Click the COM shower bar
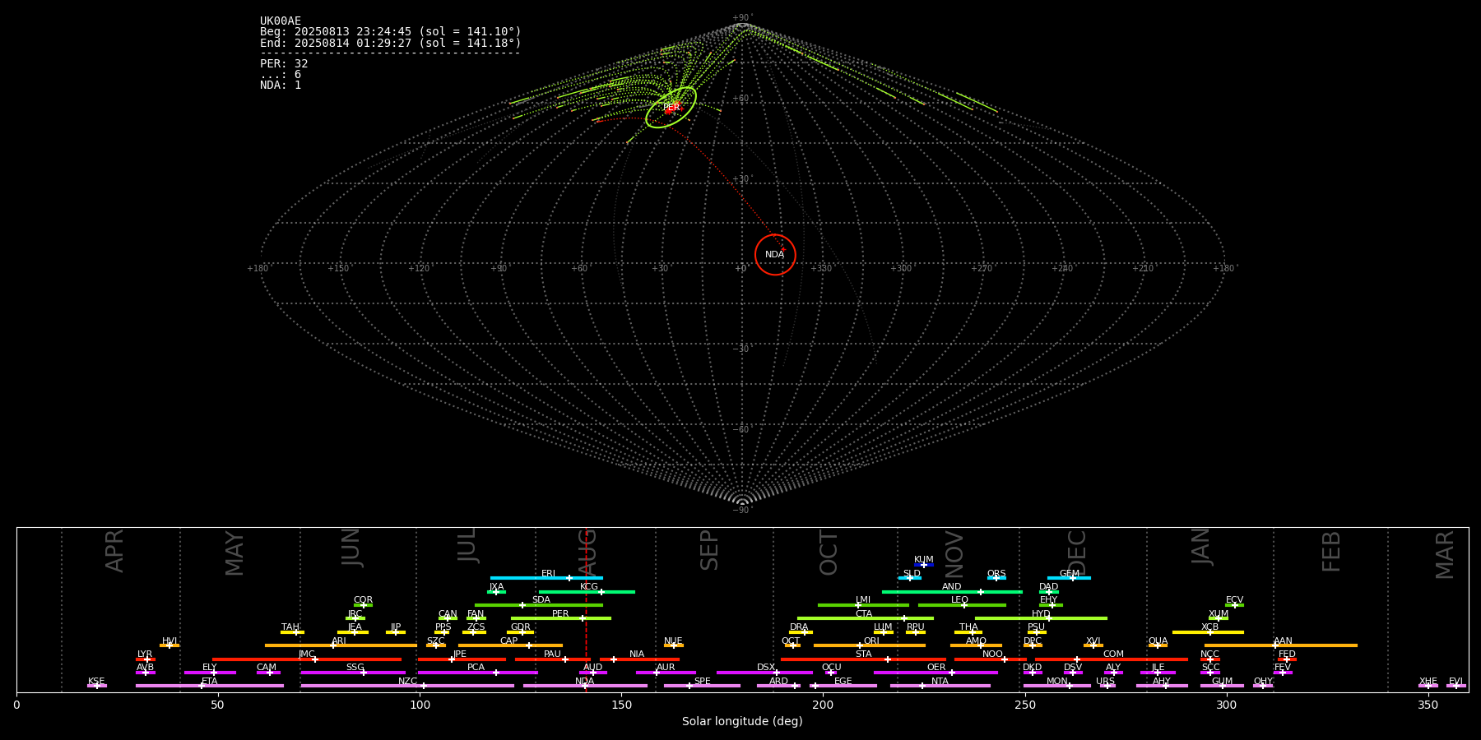This screenshot has width=1481, height=740. (x=1112, y=659)
